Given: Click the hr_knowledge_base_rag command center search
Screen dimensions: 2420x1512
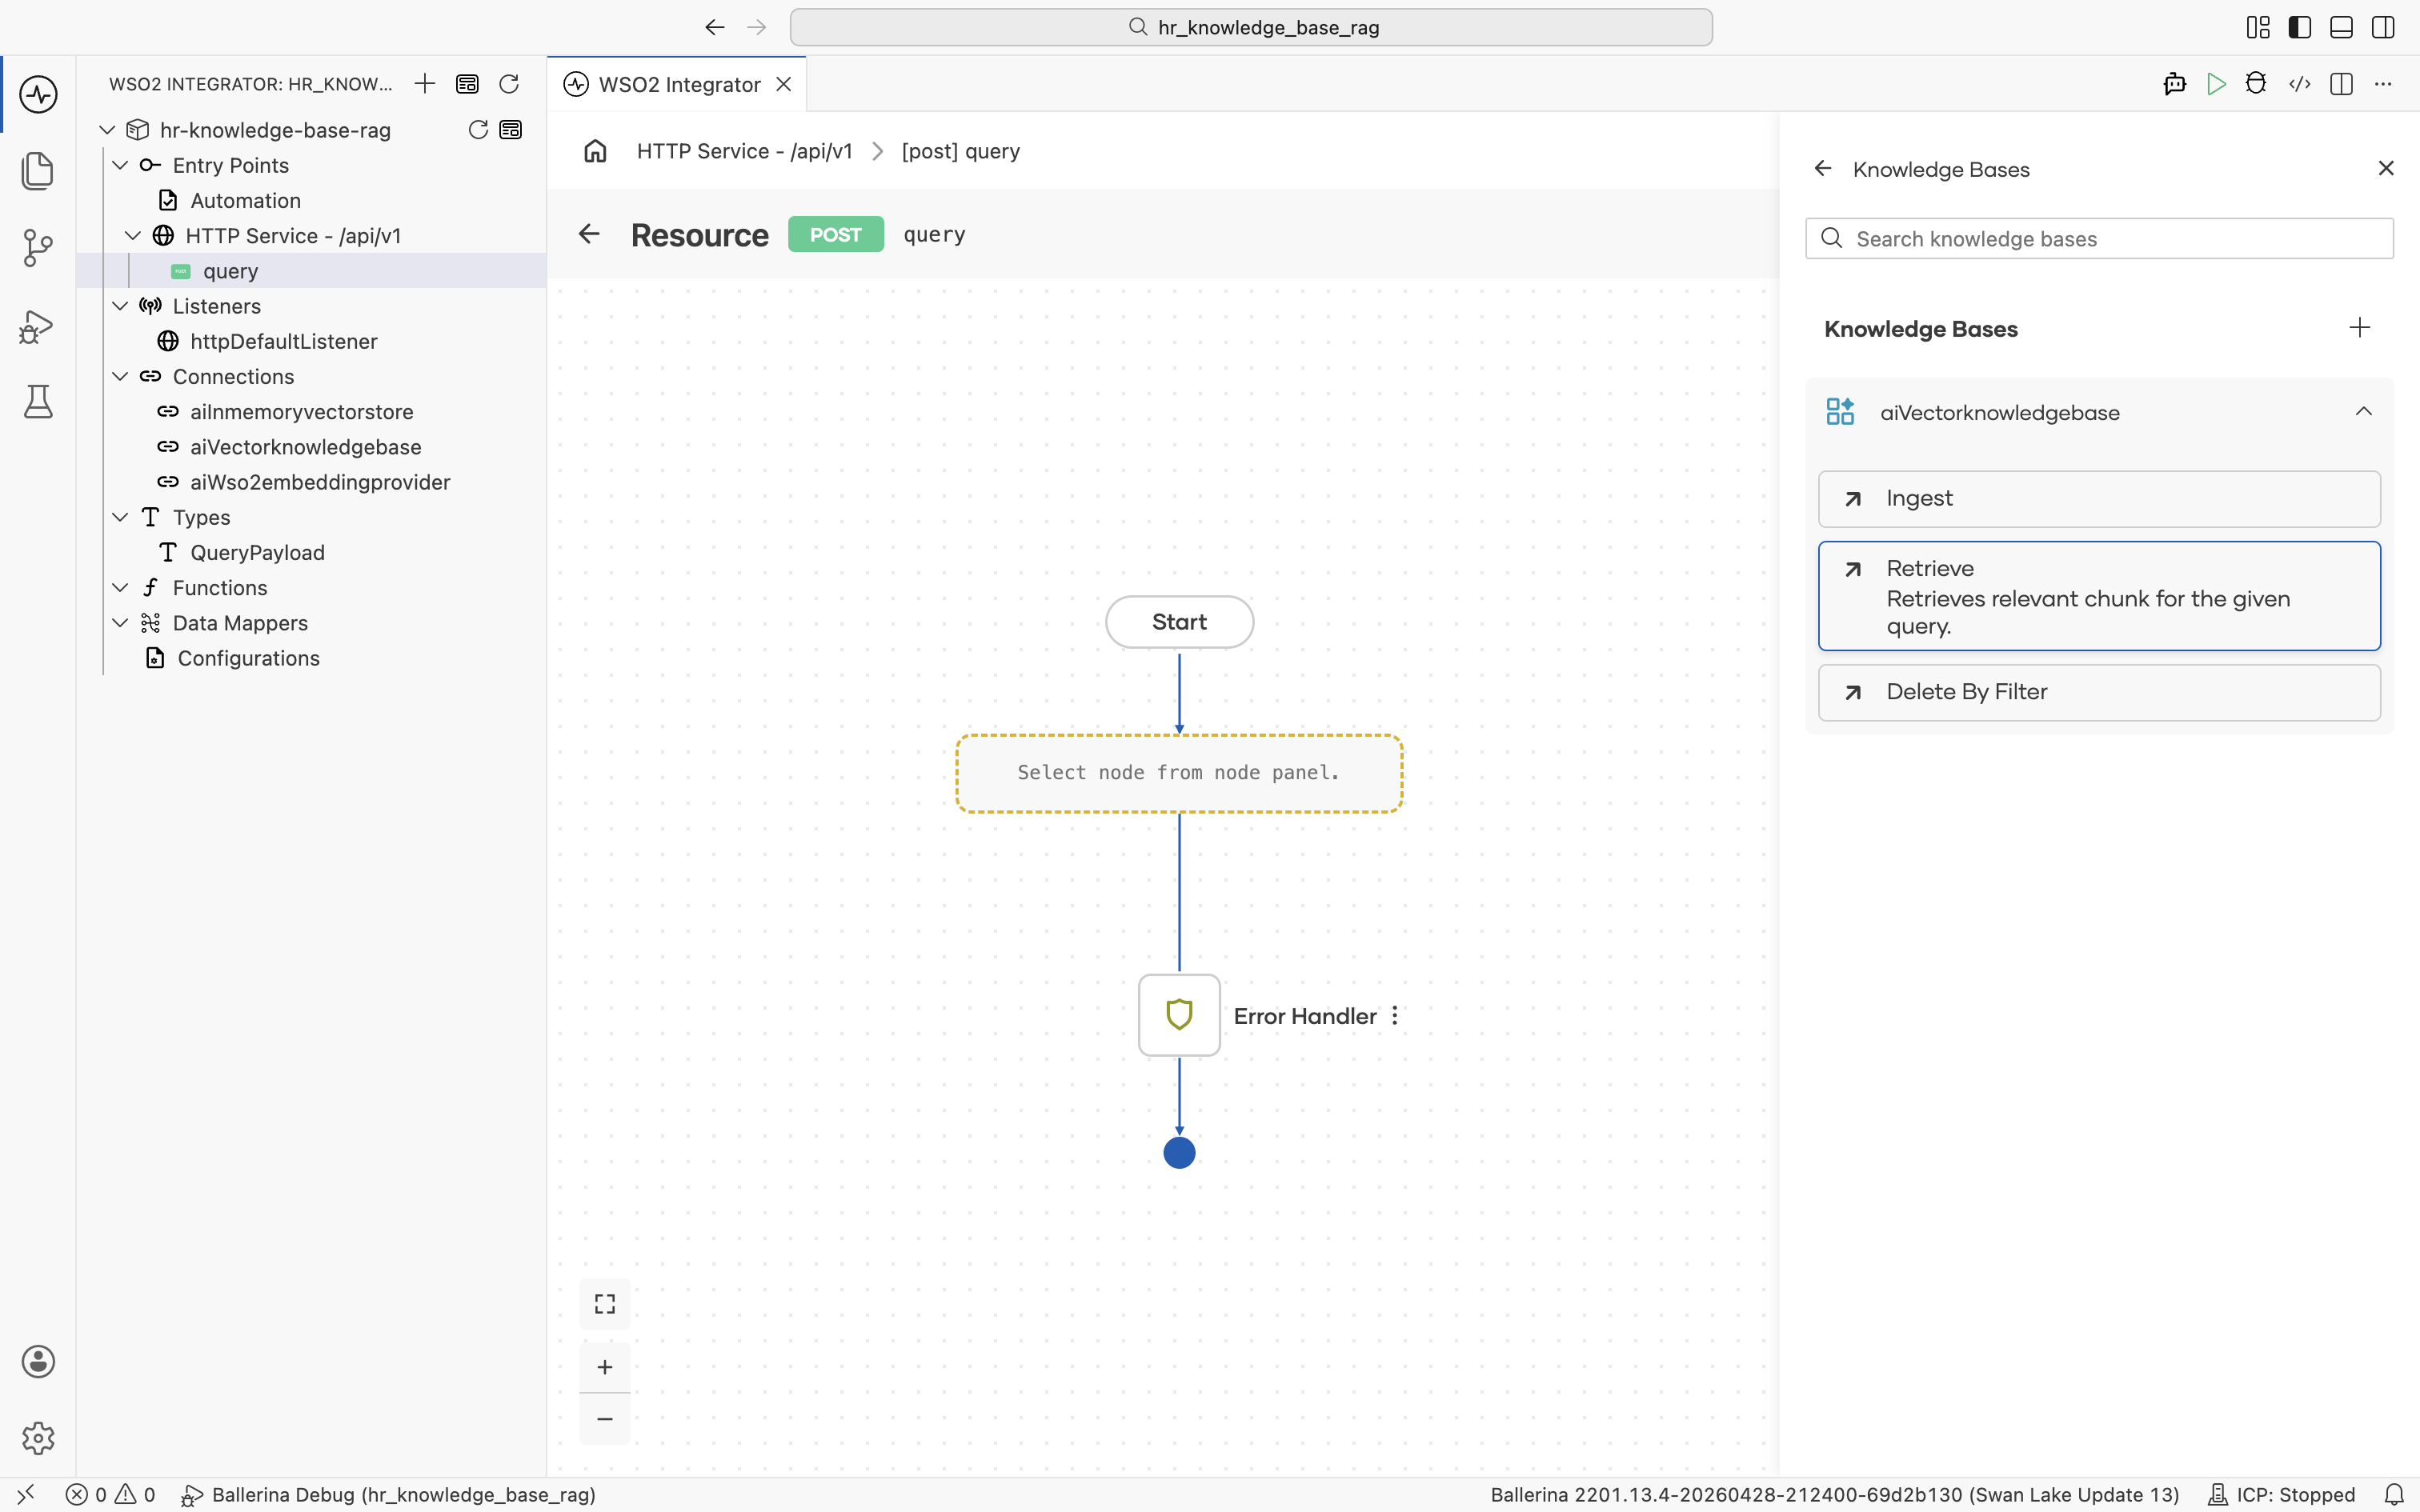Looking at the screenshot, I should 1251,27.
